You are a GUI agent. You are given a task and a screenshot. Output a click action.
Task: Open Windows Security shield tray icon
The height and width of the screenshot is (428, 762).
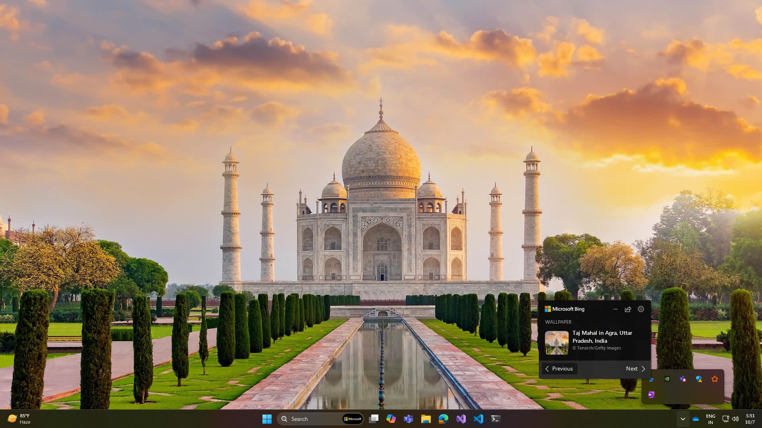click(699, 379)
